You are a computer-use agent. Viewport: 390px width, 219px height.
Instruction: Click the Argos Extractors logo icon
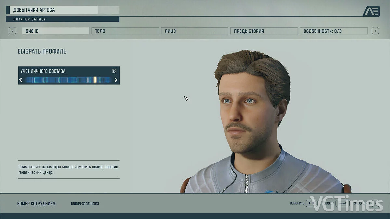click(x=371, y=11)
